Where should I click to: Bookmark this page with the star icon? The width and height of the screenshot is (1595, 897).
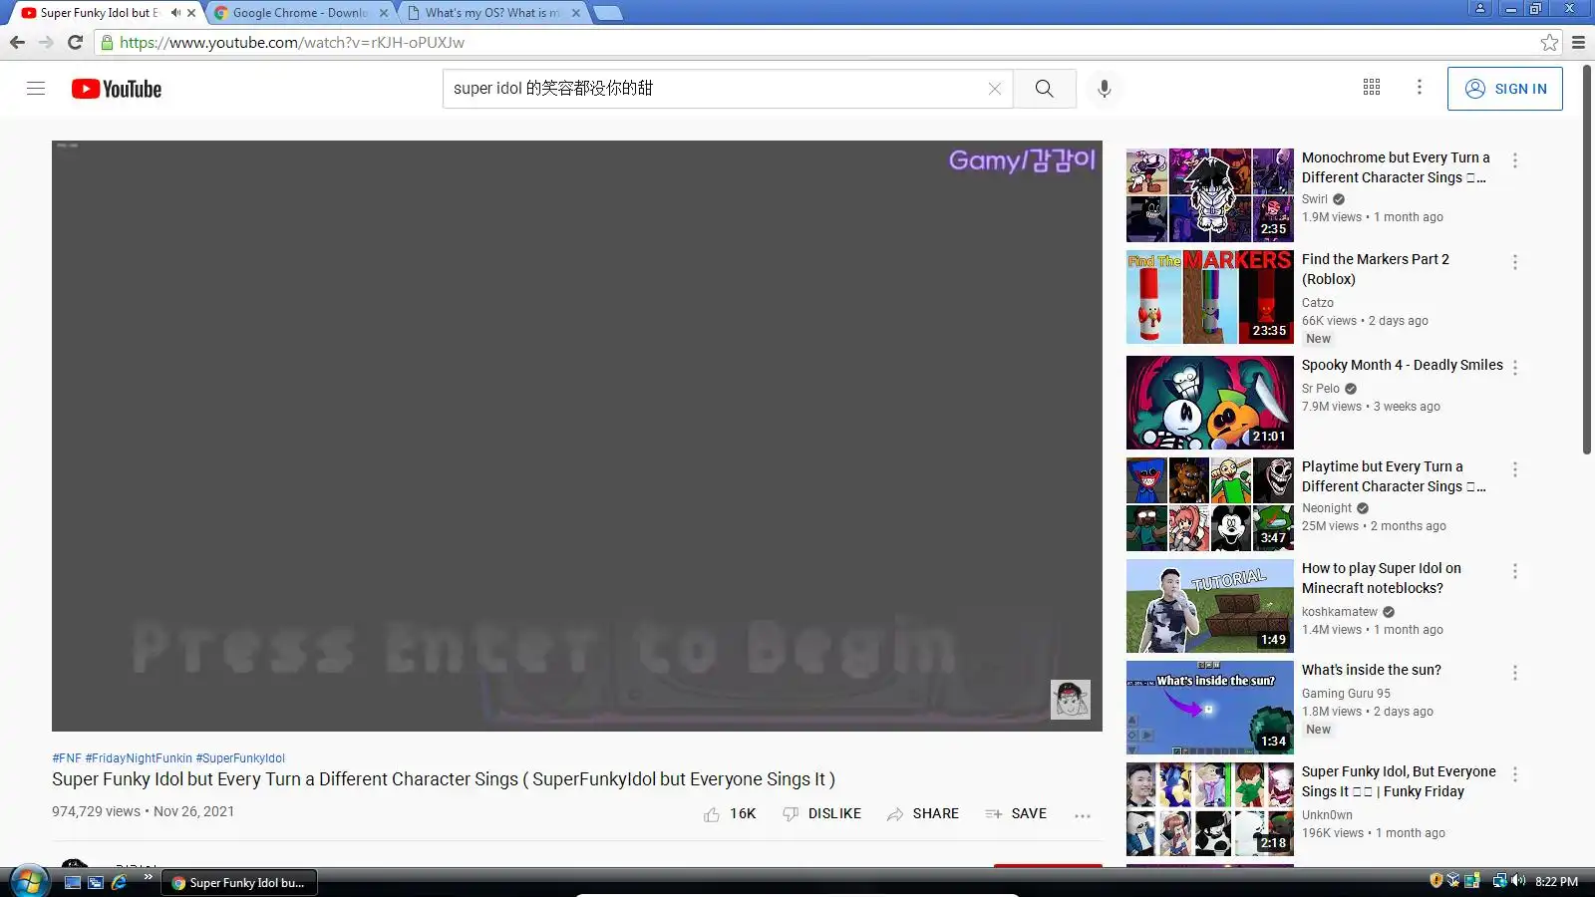(x=1549, y=42)
